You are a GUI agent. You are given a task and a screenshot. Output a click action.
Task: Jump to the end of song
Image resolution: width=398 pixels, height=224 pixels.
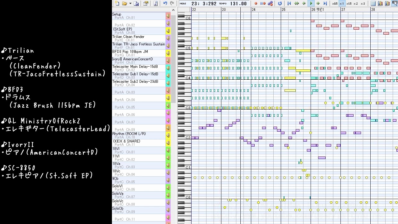325,3
